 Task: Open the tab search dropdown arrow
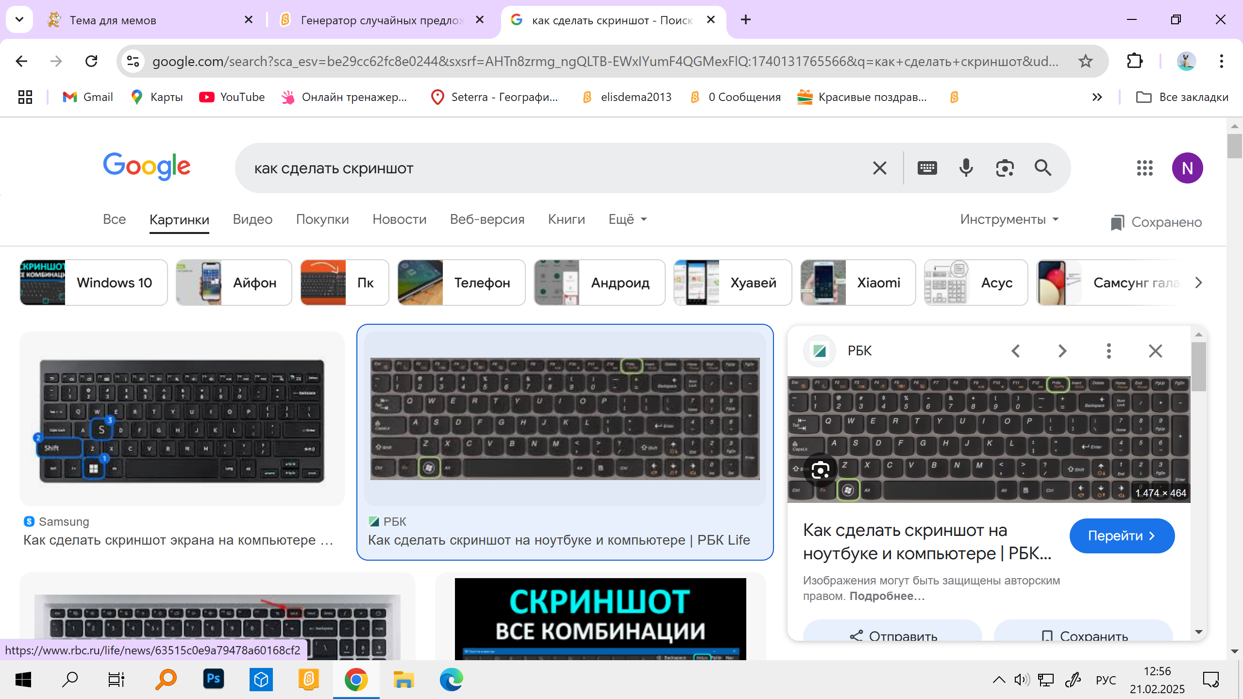19,19
